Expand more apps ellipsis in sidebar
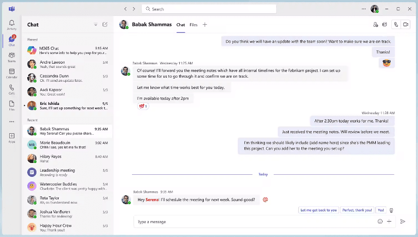Screen dimensions: 418x237 tap(11, 121)
